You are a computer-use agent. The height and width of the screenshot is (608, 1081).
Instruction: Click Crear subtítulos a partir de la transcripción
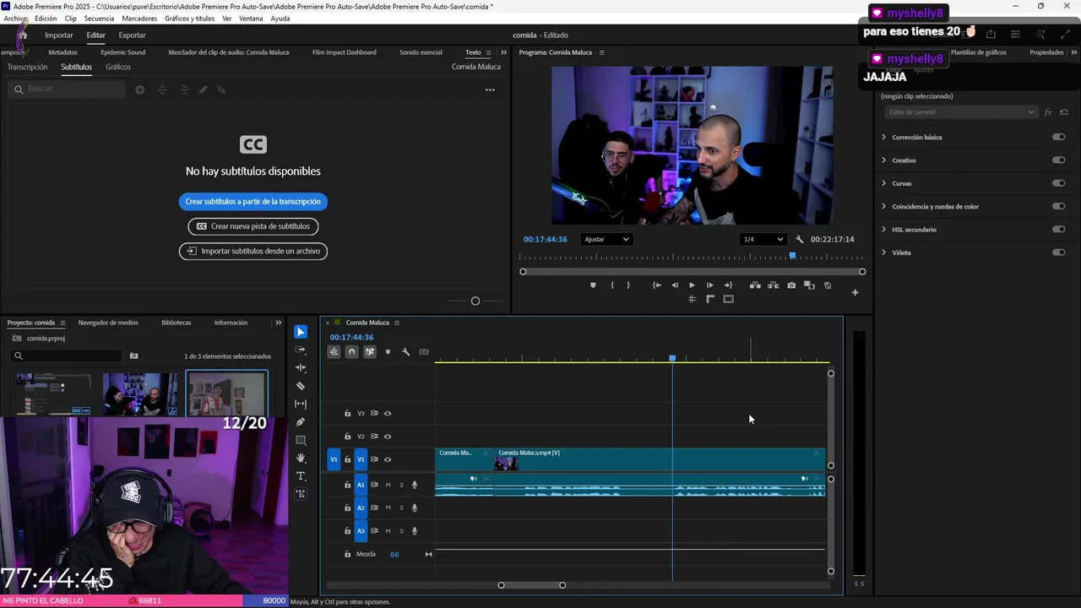[253, 202]
